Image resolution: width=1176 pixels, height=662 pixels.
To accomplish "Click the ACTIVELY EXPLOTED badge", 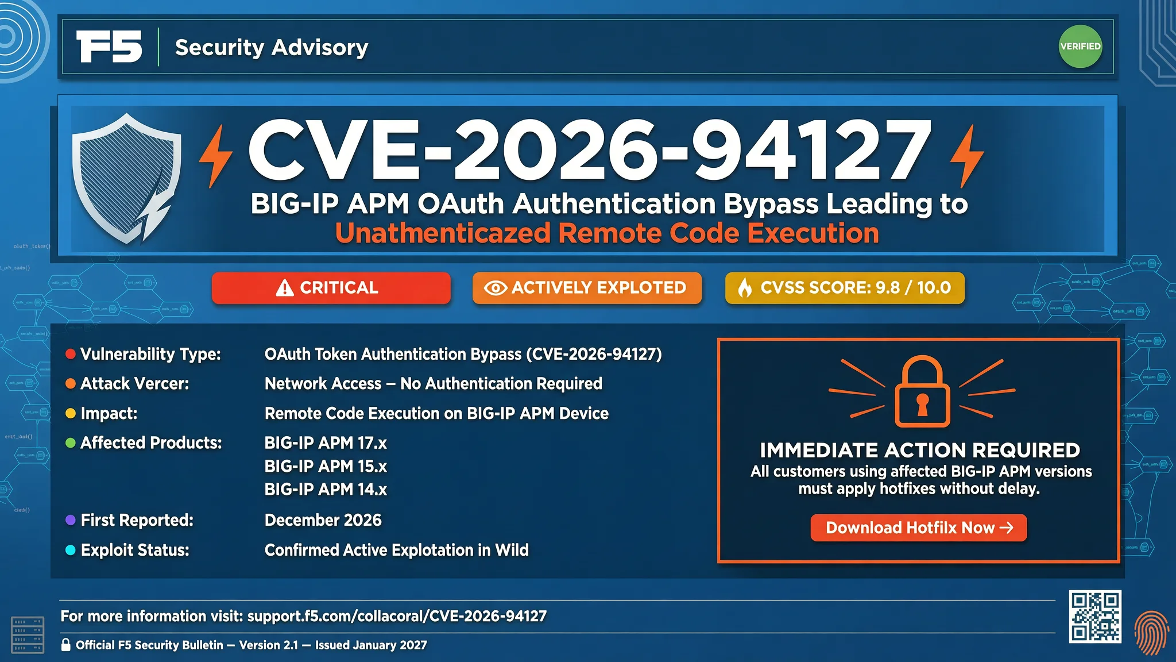I will click(x=587, y=288).
